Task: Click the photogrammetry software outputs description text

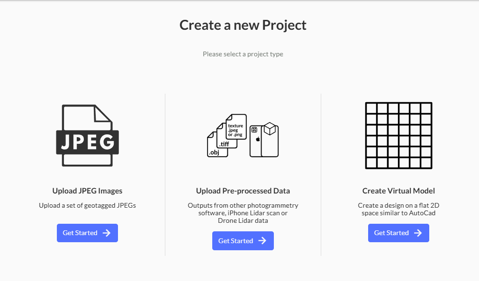Action: click(243, 213)
